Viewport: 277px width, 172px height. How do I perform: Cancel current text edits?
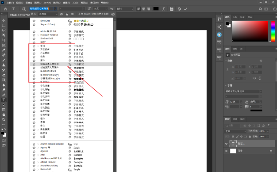pos(179,9)
